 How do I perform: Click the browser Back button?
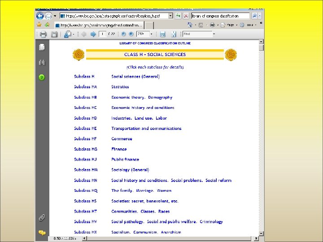[40, 16]
